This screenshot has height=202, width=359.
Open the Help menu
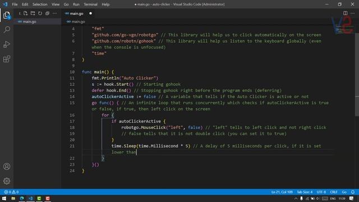105,4
